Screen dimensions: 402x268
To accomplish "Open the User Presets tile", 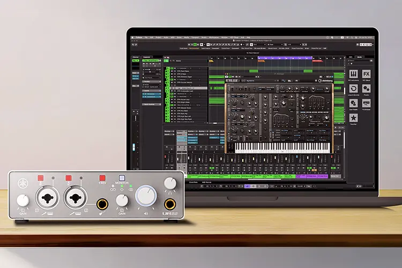I will coord(353,103).
